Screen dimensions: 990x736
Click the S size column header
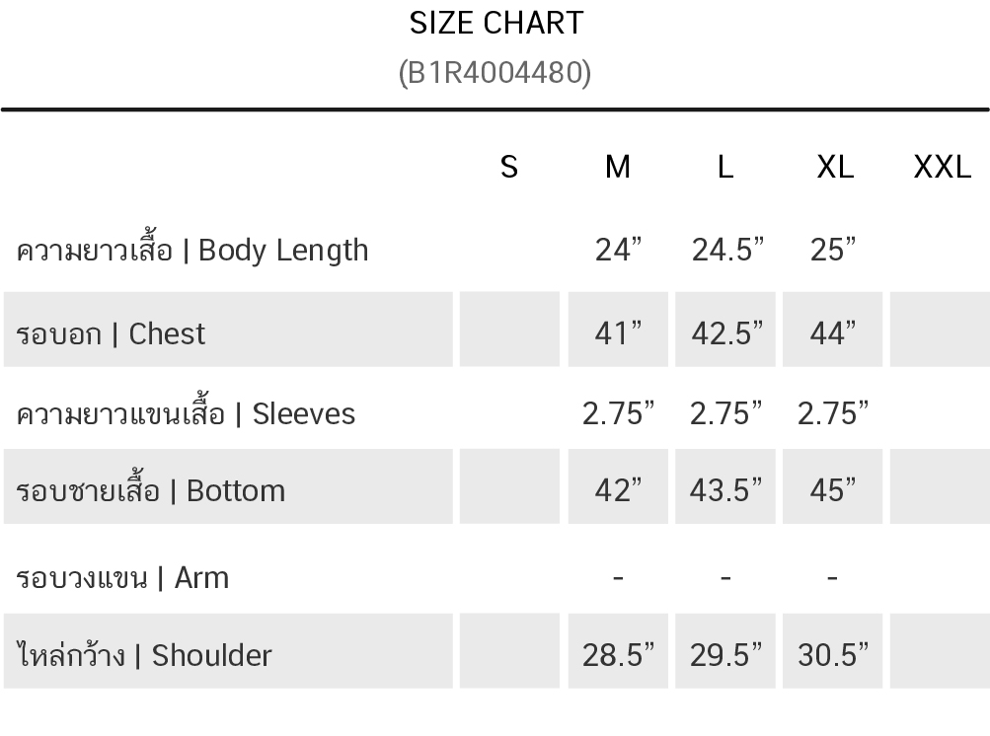click(509, 168)
